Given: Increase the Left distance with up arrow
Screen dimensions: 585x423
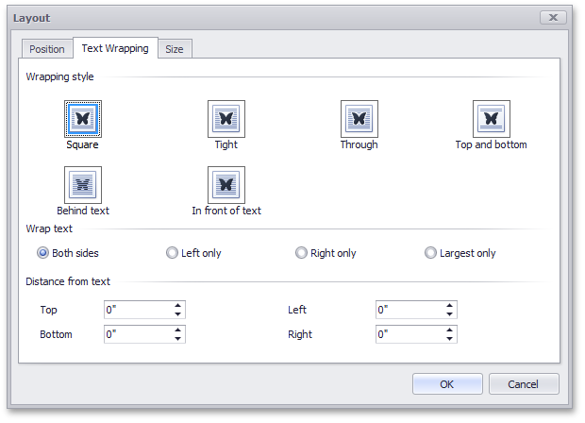Looking at the screenshot, I should (450, 305).
